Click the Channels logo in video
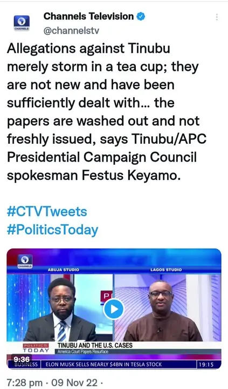 [25, 261]
